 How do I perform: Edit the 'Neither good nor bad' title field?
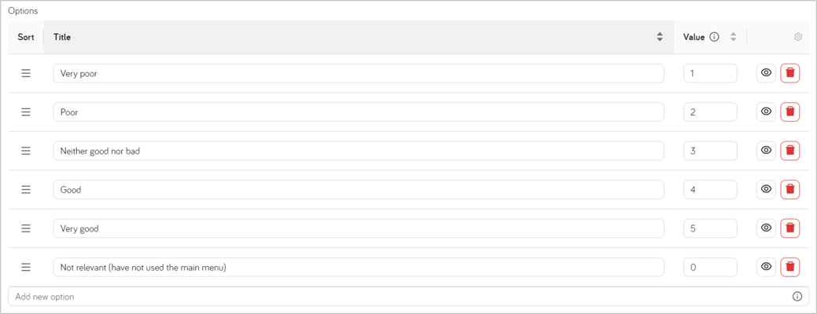(x=359, y=151)
